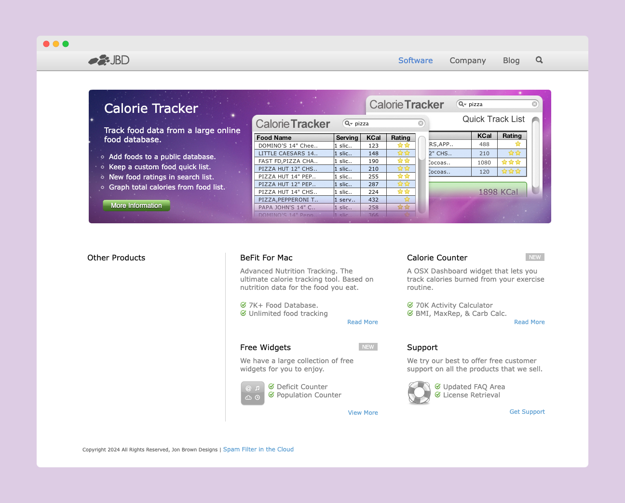The width and height of the screenshot is (625, 503).
Task: Follow the Read More link under Calorie Counter
Action: [x=529, y=322]
